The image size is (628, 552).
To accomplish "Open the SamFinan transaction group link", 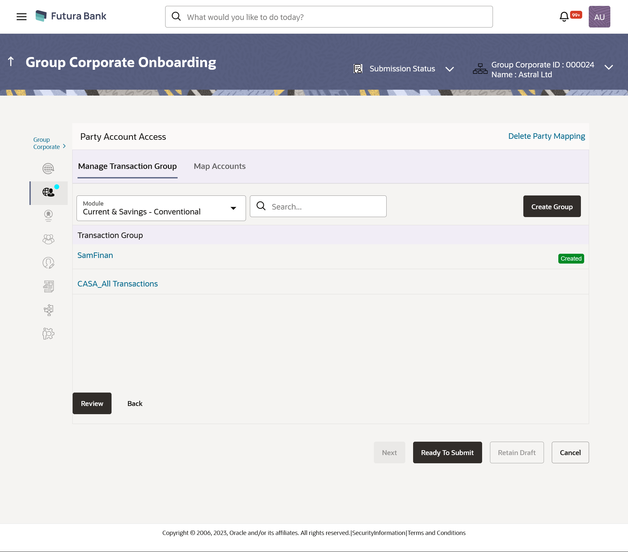I will pyautogui.click(x=95, y=255).
